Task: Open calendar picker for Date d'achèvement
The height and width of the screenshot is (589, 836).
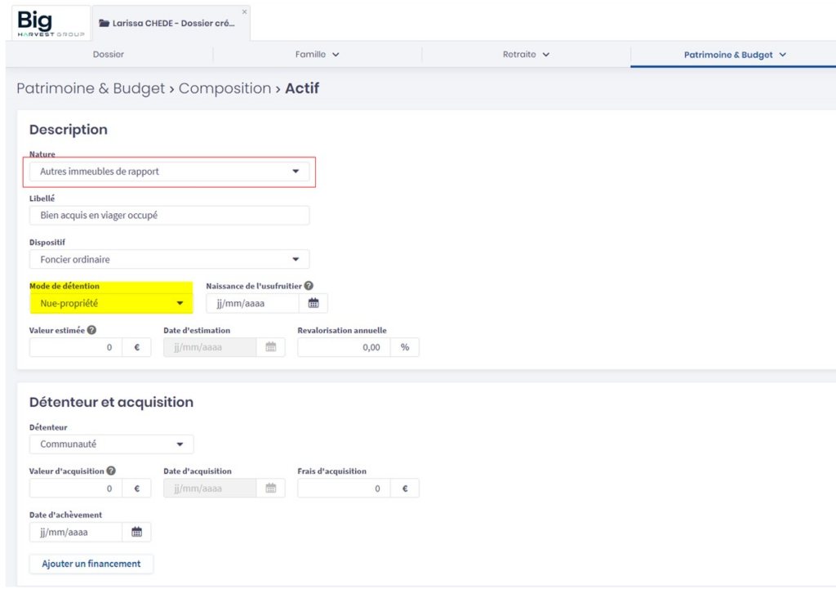Action: point(136,533)
